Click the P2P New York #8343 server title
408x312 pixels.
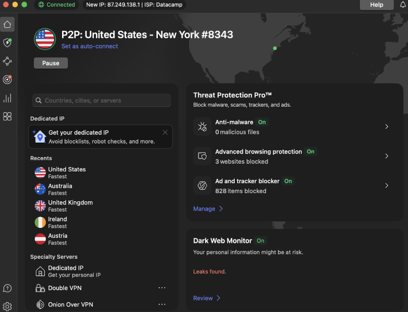147,35
